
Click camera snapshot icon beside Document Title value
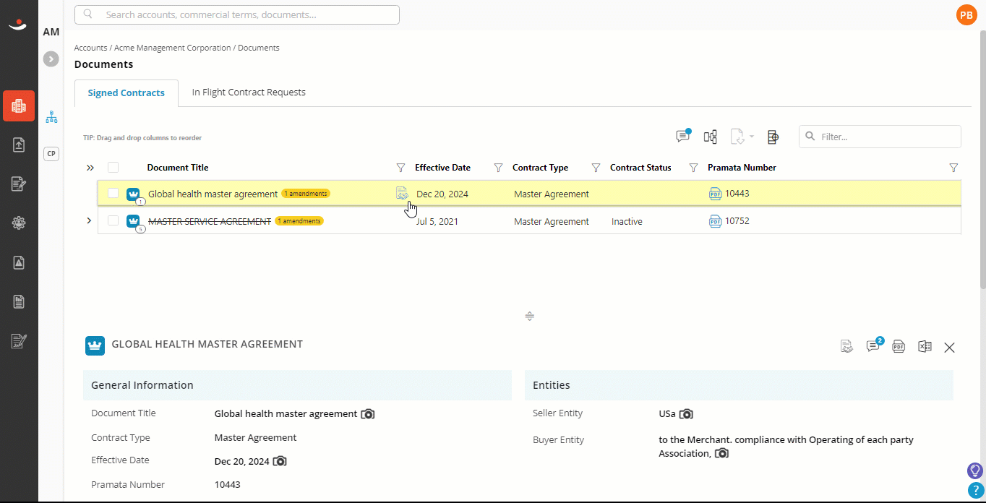[x=368, y=414]
